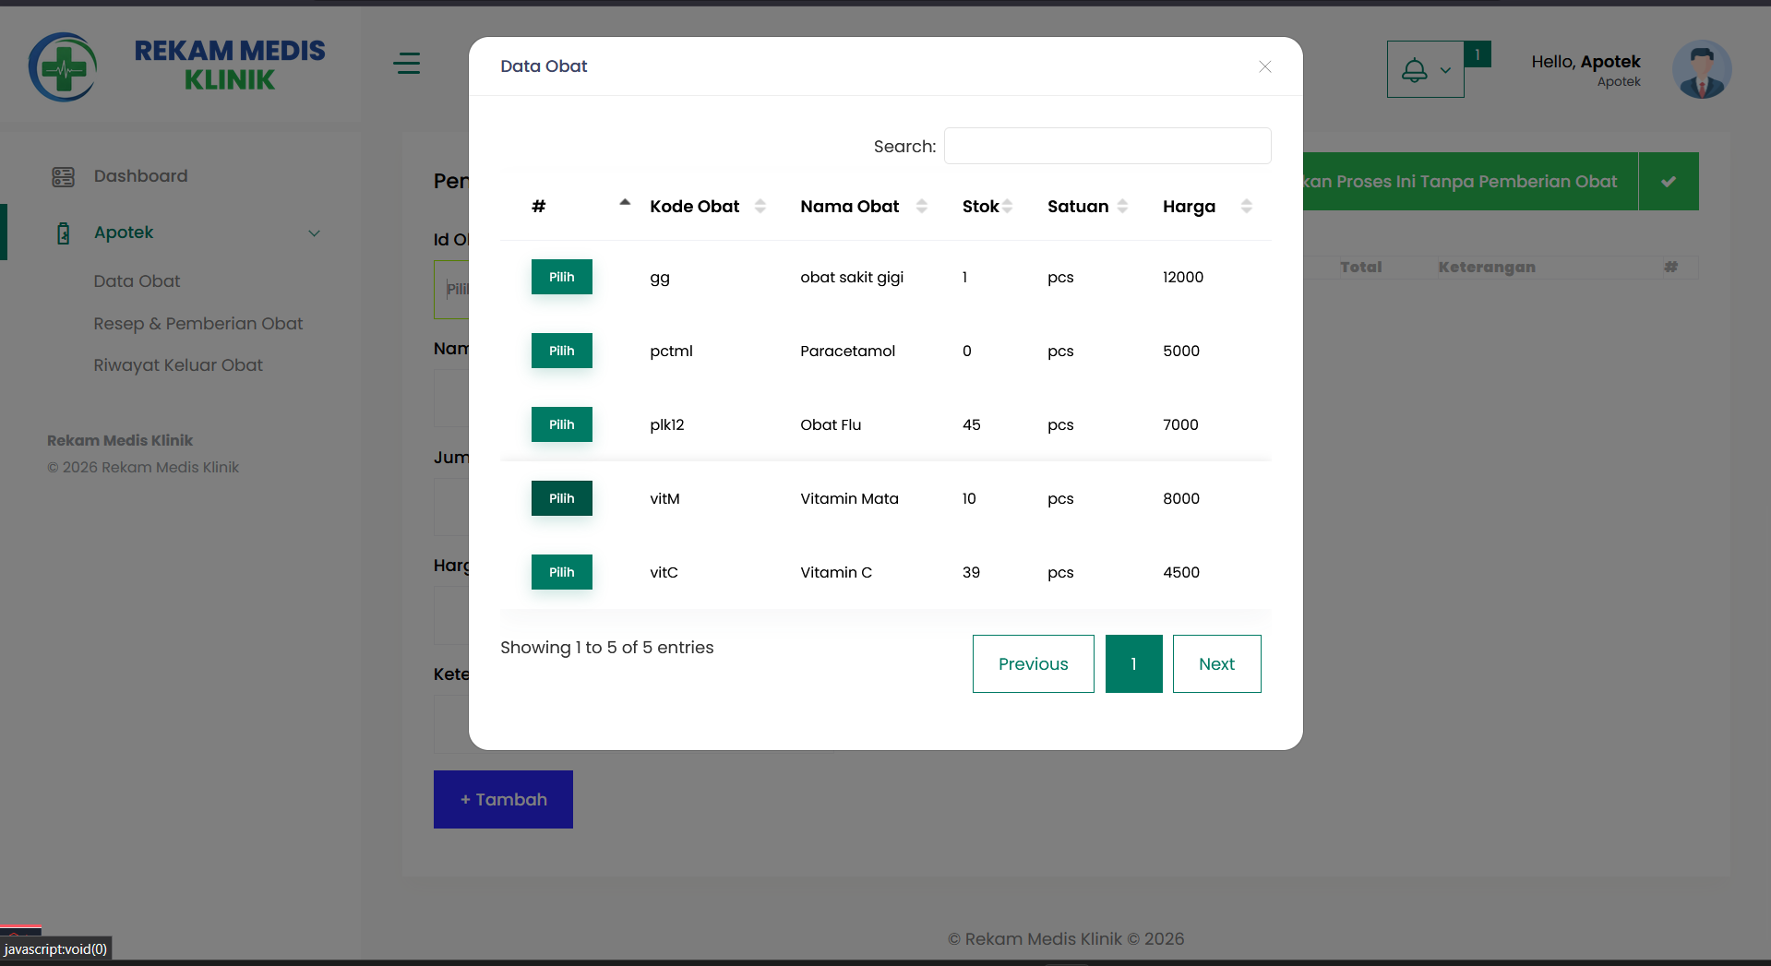Click the plk12 code cell
This screenshot has height=966, width=1771.
pos(667,424)
